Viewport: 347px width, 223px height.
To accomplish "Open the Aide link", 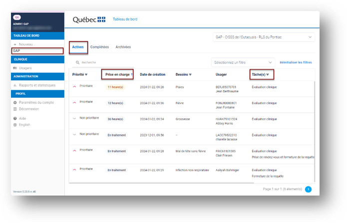I will tap(22, 119).
